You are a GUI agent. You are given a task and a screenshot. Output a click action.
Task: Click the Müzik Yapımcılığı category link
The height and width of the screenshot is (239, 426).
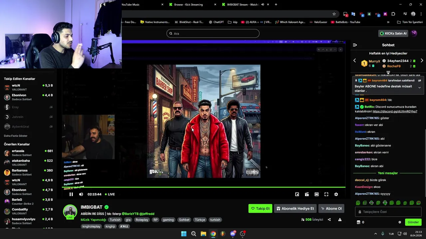(93, 220)
